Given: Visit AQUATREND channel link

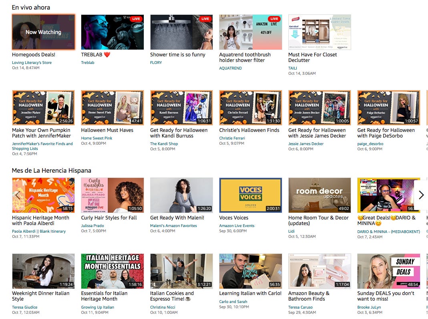Looking at the screenshot, I should 230,68.
